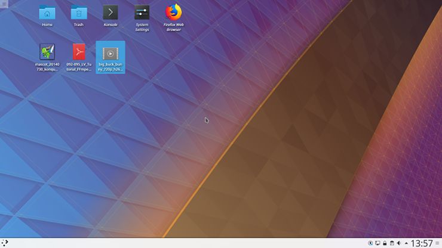442x248 pixels.
Task: Click the first system tray status icon
Action: (x=370, y=243)
